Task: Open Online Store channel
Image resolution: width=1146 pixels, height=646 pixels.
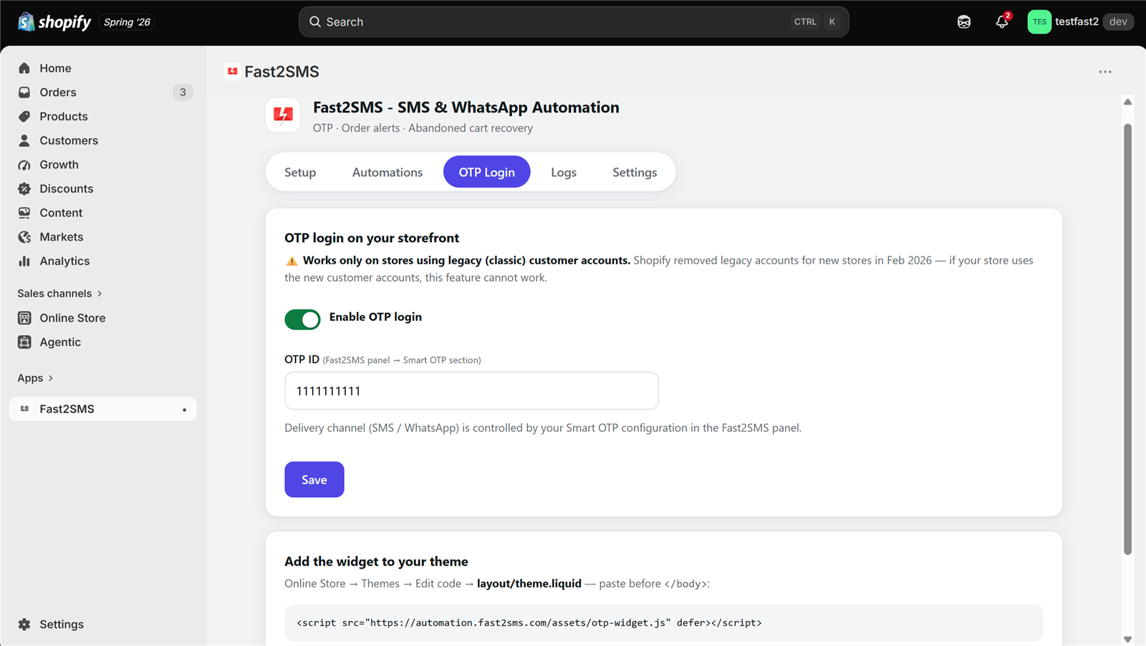Action: tap(103, 318)
